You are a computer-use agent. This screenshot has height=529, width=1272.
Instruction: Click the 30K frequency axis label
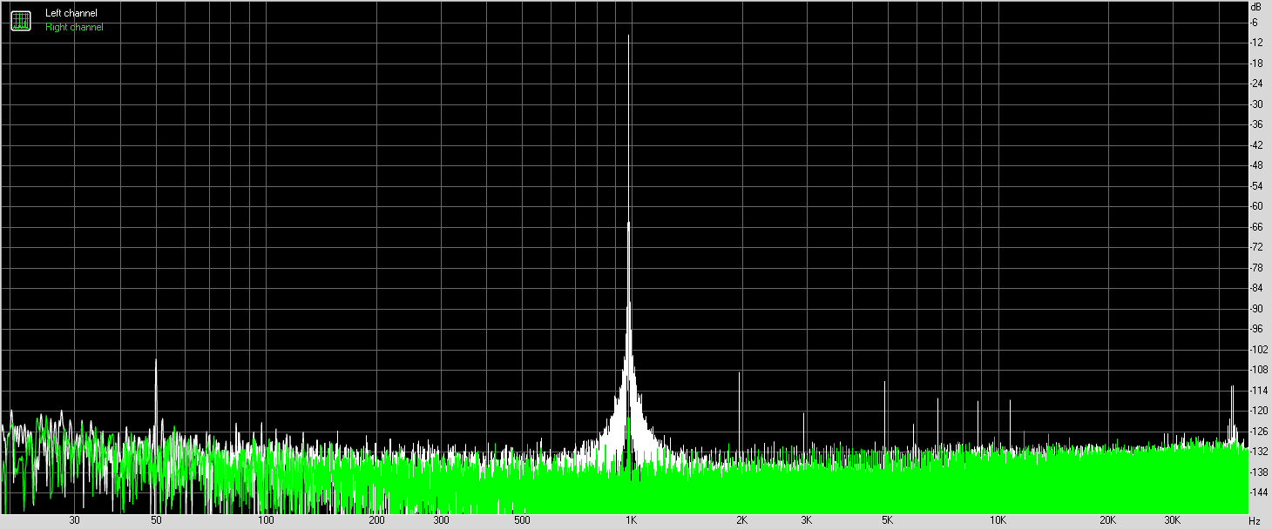1172,520
